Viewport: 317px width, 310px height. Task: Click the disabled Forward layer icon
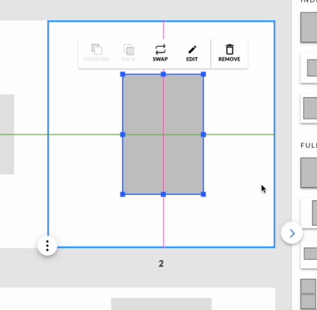tap(97, 49)
